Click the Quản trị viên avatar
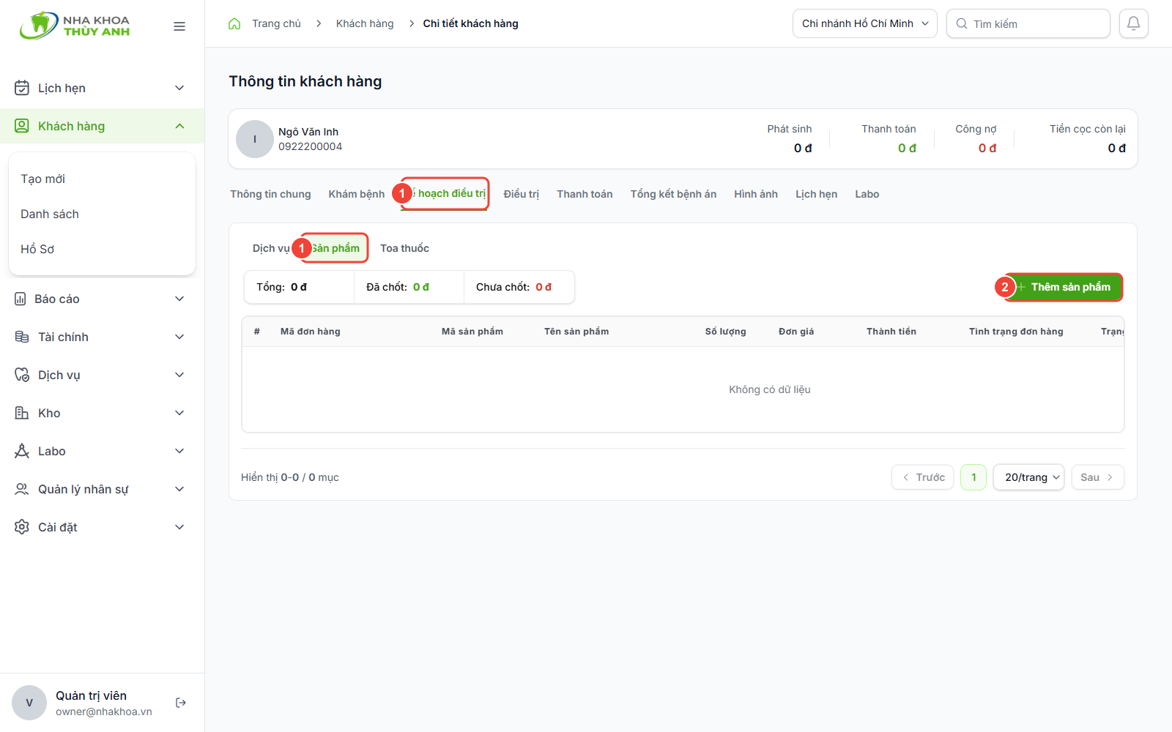 [29, 703]
